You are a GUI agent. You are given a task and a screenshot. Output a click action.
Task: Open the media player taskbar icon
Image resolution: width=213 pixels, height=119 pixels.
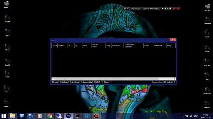pyautogui.click(x=40, y=116)
